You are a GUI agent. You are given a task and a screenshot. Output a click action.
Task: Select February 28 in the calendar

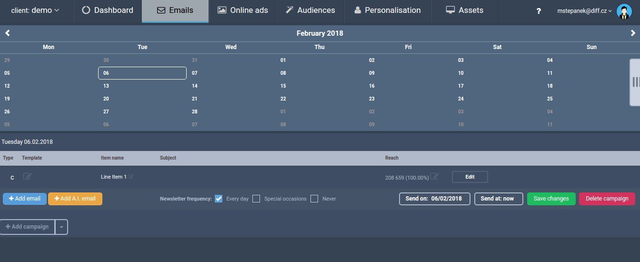[x=195, y=111]
